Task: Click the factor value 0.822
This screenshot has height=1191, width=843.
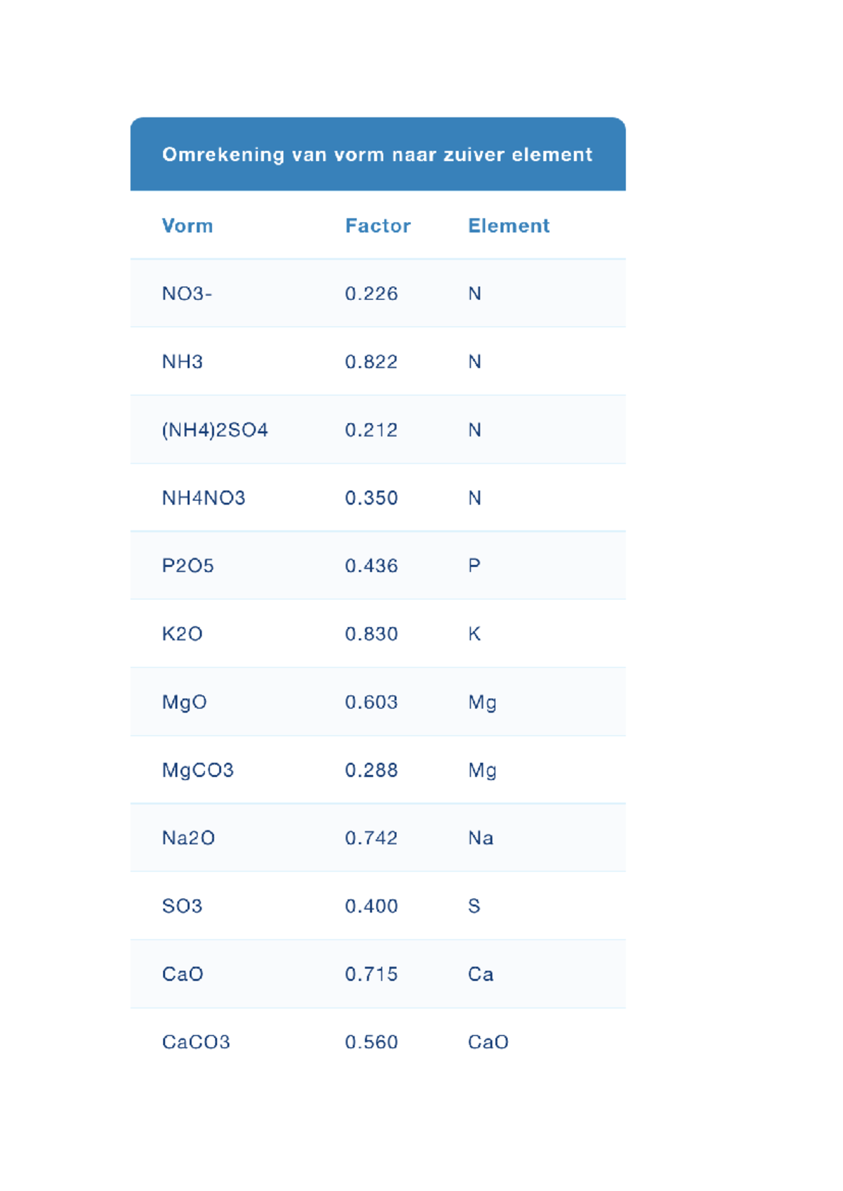Action: pos(371,362)
